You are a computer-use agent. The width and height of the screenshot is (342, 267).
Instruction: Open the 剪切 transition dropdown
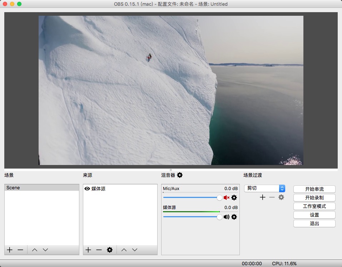pyautogui.click(x=264, y=188)
